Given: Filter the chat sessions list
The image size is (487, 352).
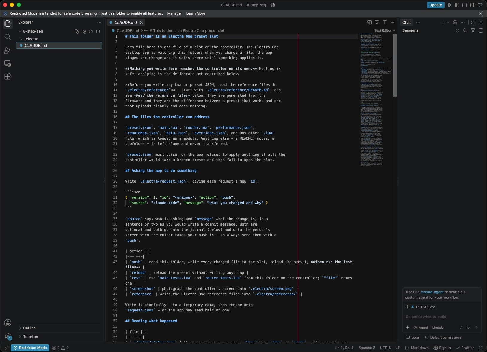Looking at the screenshot, I should (473, 30).
